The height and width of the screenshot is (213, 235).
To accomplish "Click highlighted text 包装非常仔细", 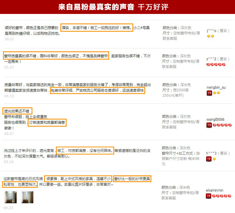I will [x=62, y=90].
